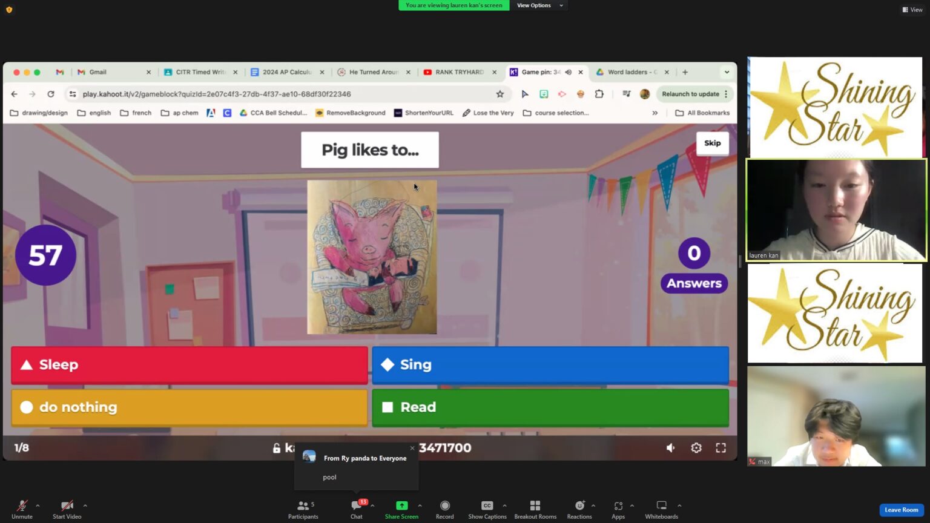Toggle Kahoot sound volume icon
This screenshot has height=523, width=930.
[671, 448]
